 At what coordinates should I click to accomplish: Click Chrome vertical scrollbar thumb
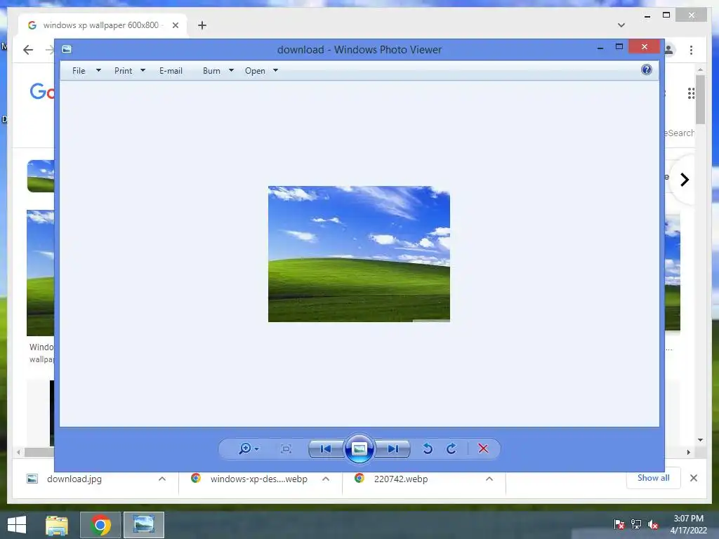pos(700,100)
